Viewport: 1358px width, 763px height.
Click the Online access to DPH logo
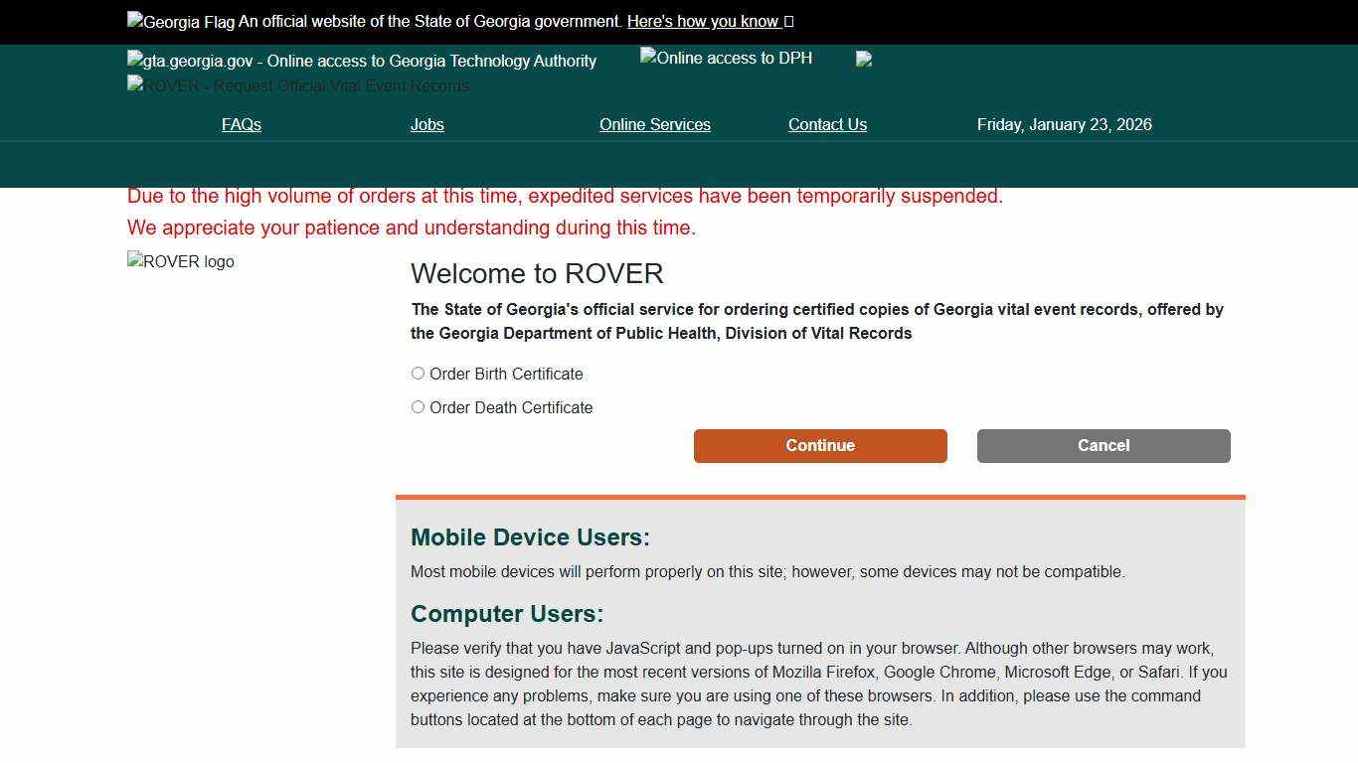(x=725, y=58)
